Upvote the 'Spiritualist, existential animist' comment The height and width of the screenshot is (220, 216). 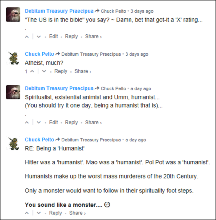[x=27, y=123]
